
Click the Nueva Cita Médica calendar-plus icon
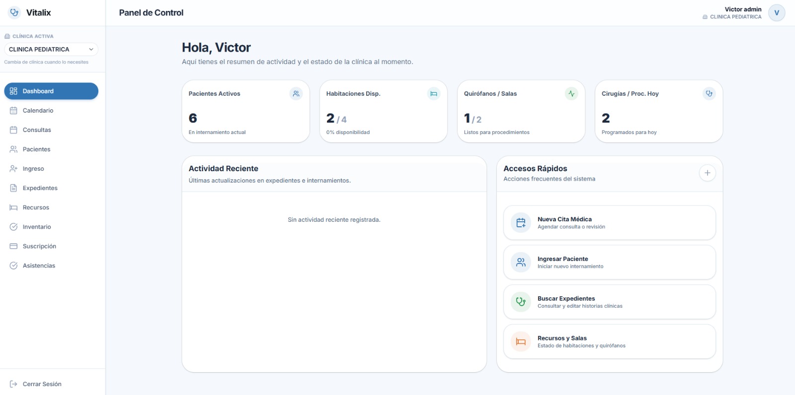(521, 223)
